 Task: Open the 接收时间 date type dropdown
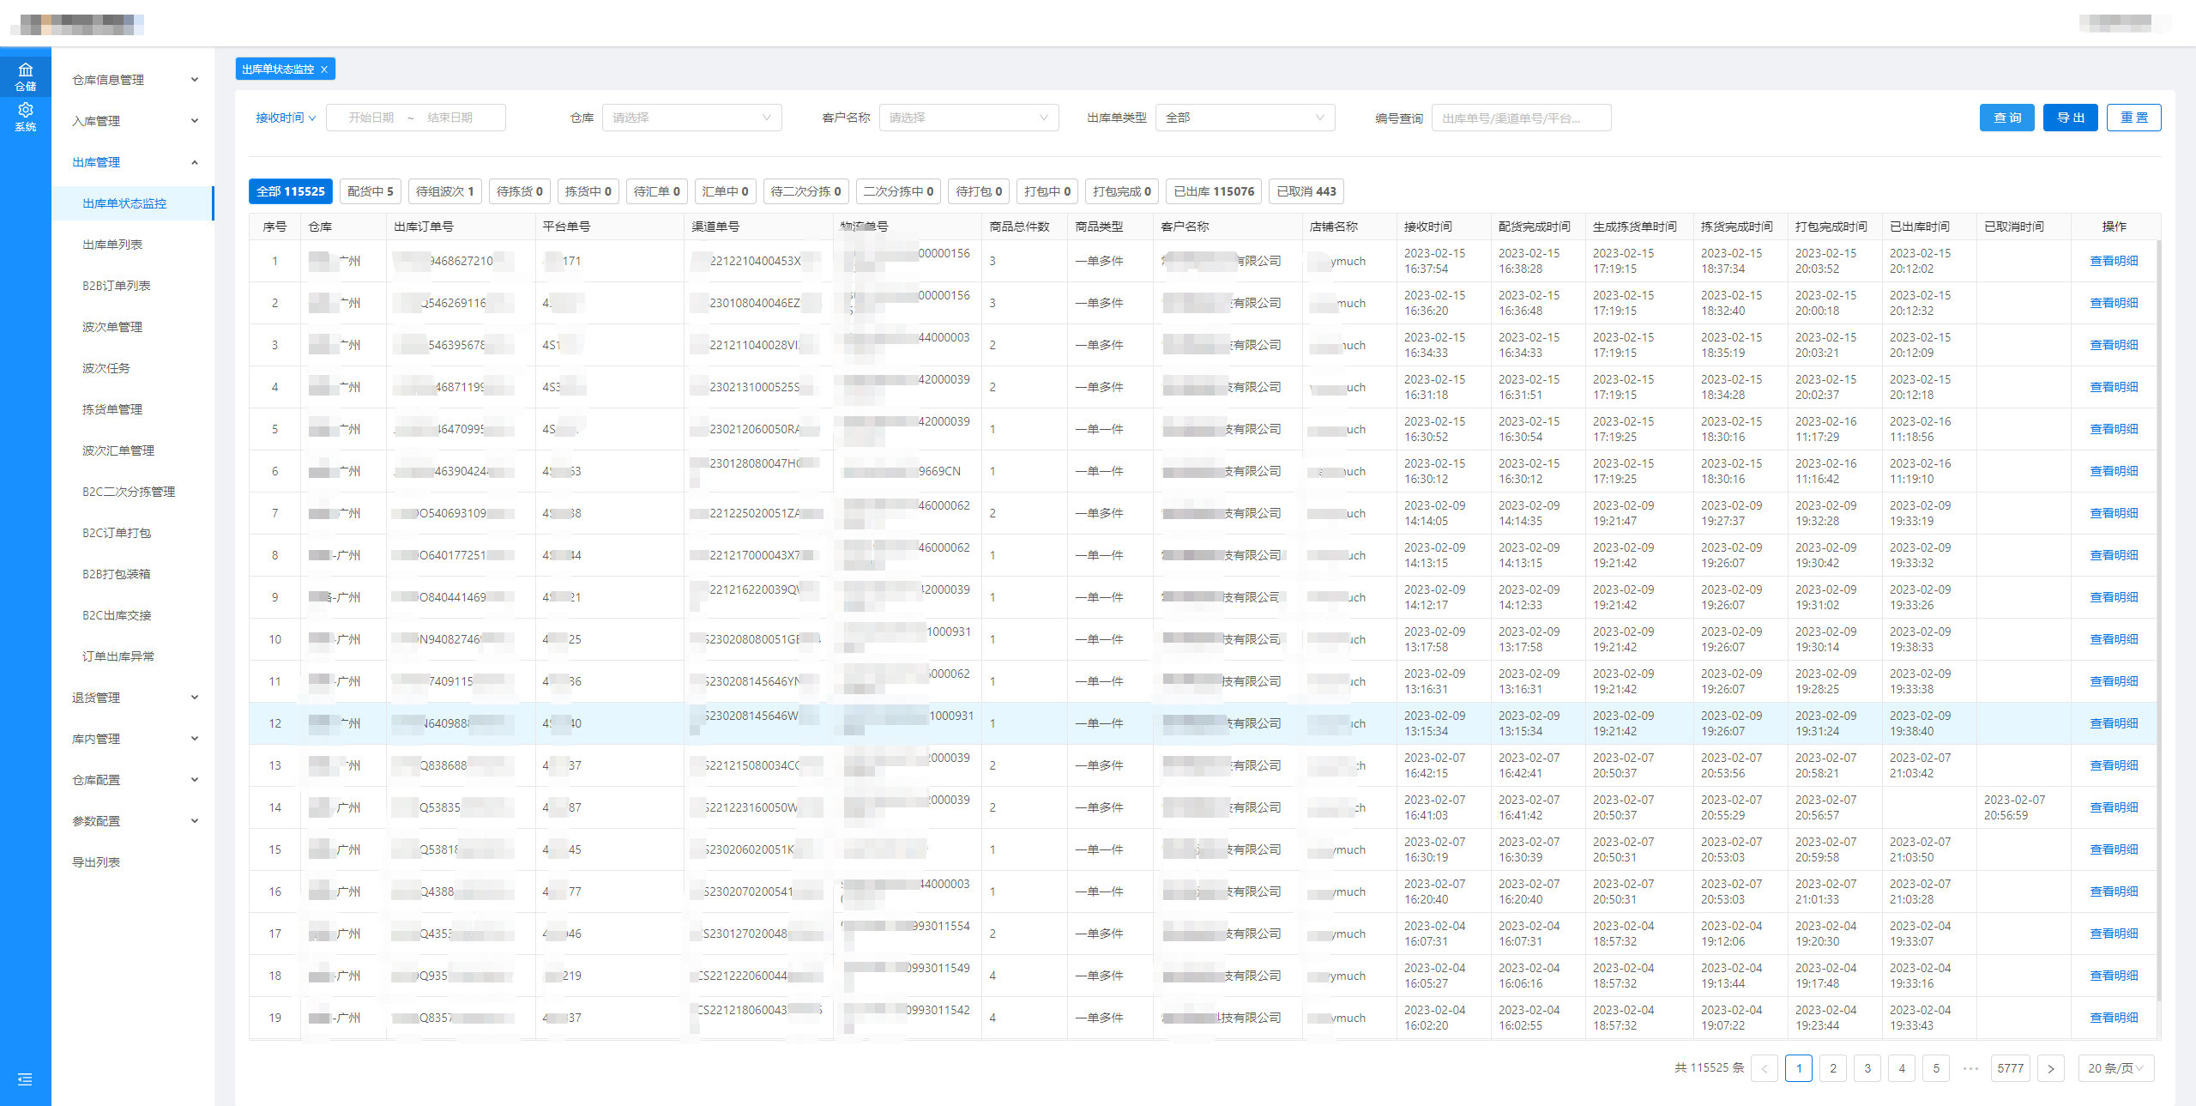(x=286, y=118)
